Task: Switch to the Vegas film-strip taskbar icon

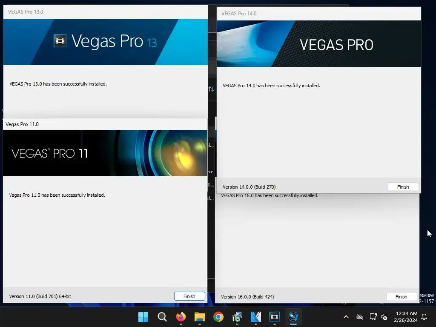Action: (x=275, y=317)
